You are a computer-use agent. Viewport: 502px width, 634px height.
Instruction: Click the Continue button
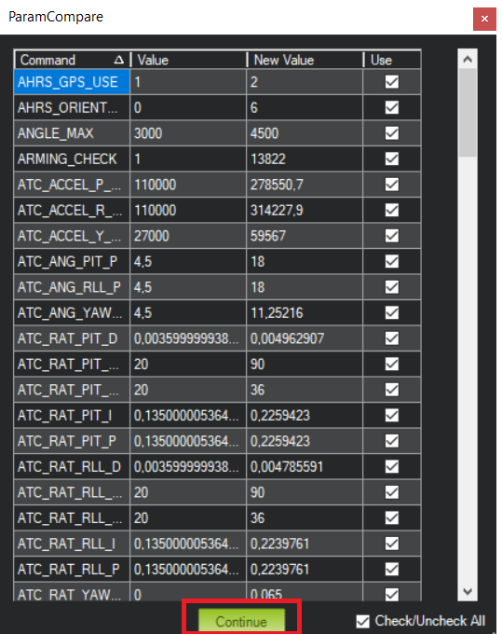click(241, 621)
